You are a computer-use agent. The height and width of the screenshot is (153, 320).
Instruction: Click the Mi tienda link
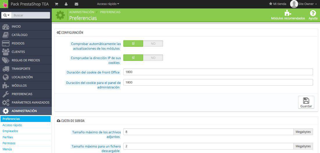pos(280,4)
